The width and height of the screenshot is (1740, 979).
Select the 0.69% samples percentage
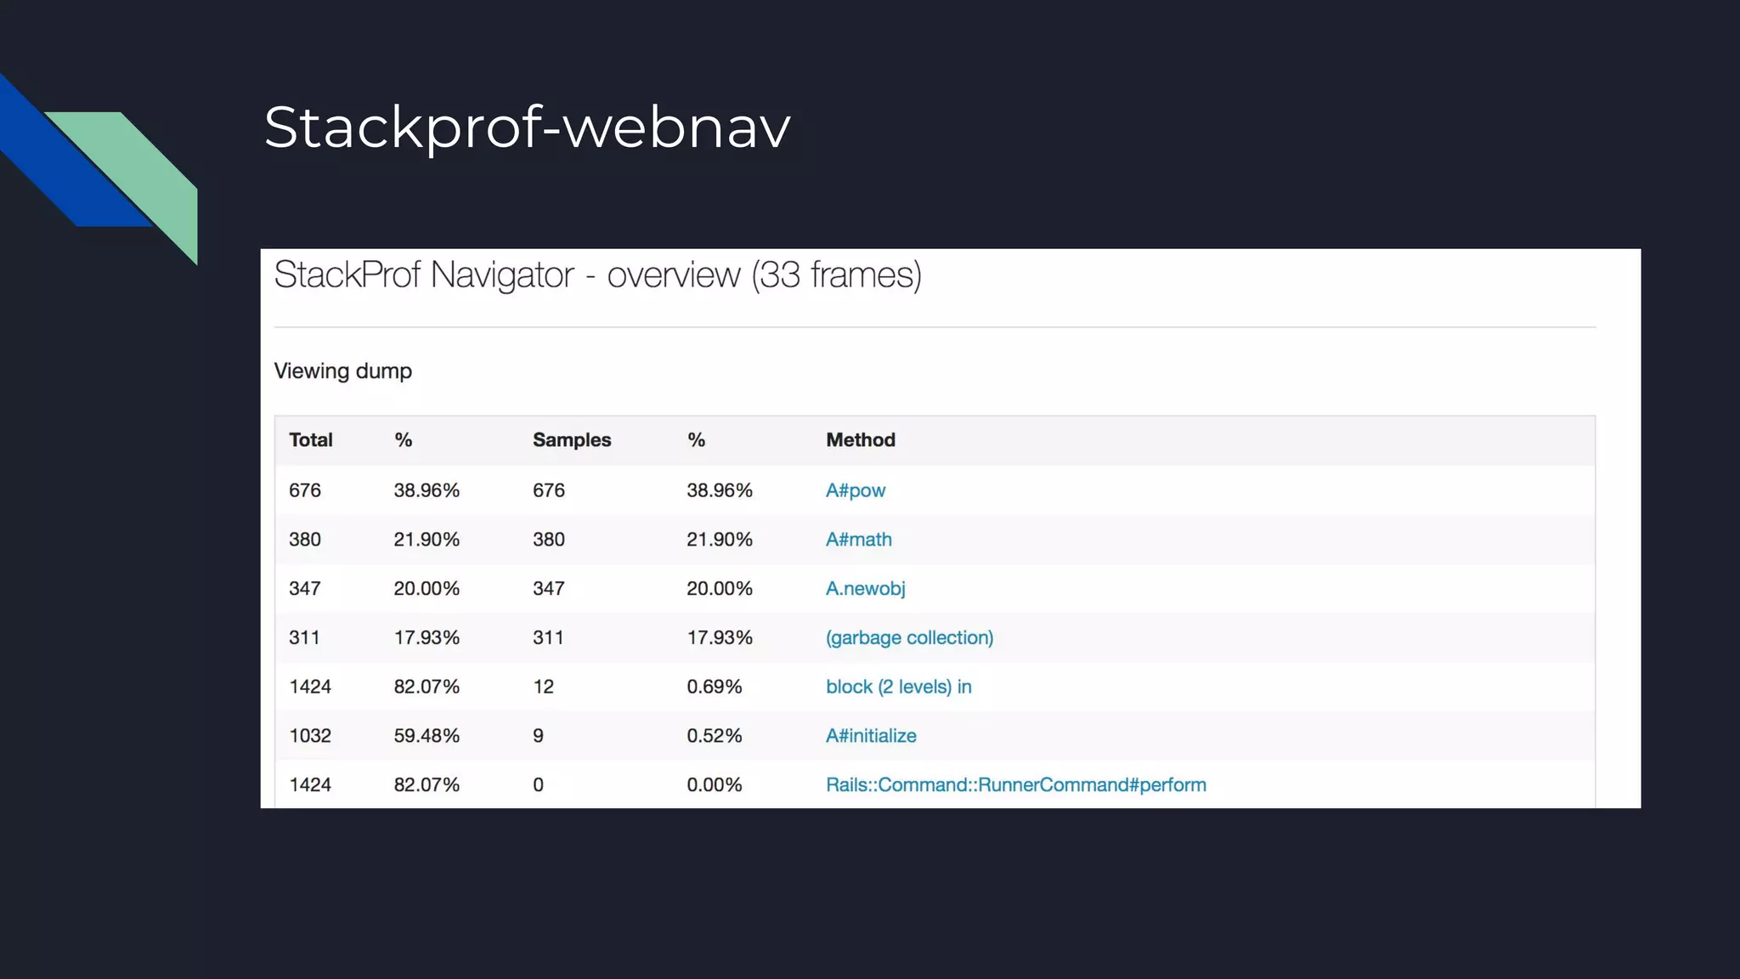click(x=715, y=687)
